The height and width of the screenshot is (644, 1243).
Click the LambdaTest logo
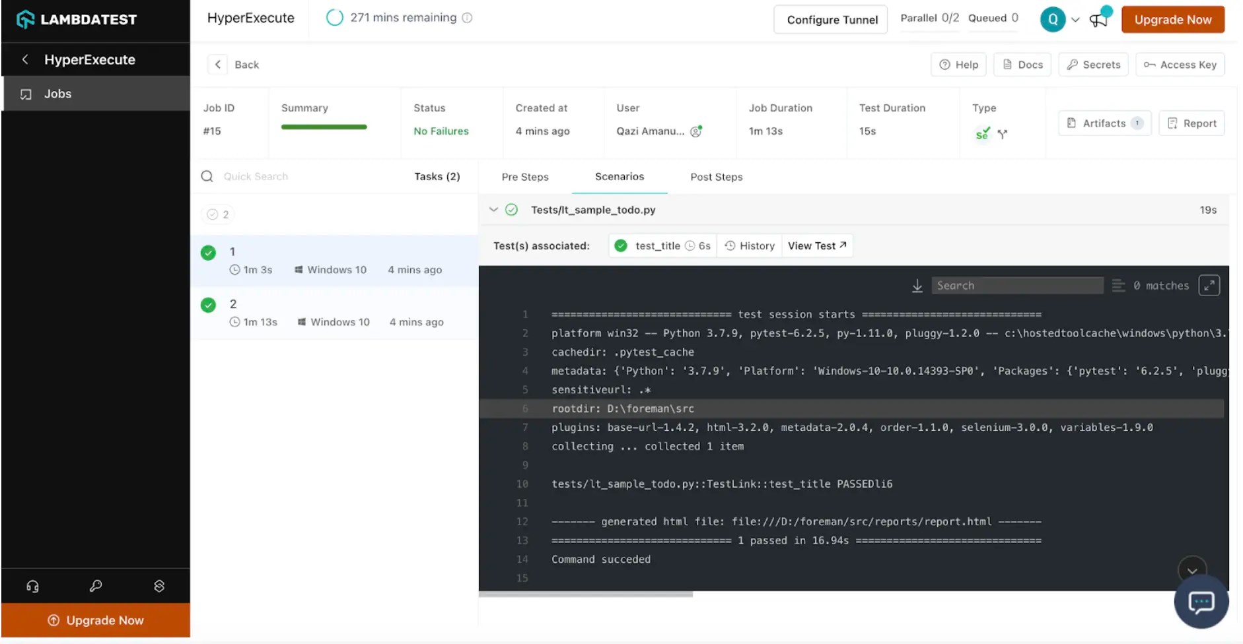point(76,19)
